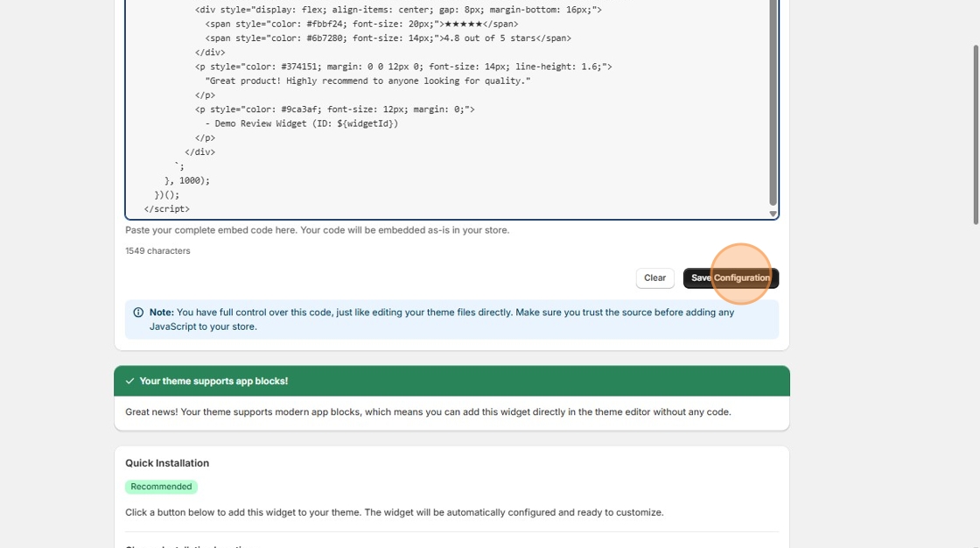Screen dimensions: 980x548
Task: Click the code editor's scroll-down arrow
Action: tap(773, 214)
